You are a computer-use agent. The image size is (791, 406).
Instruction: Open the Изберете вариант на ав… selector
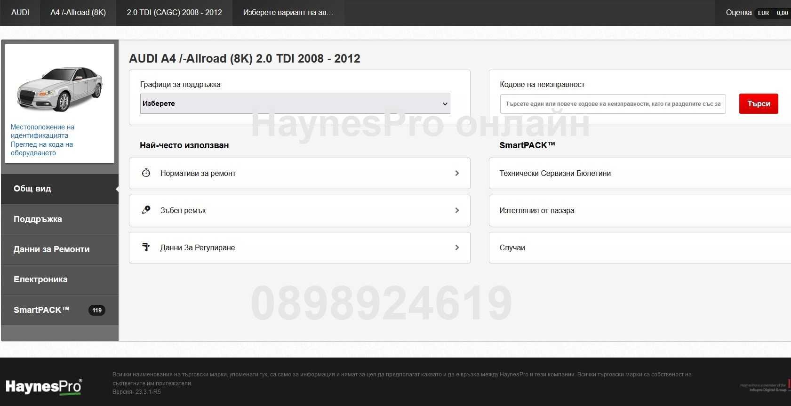(x=288, y=13)
